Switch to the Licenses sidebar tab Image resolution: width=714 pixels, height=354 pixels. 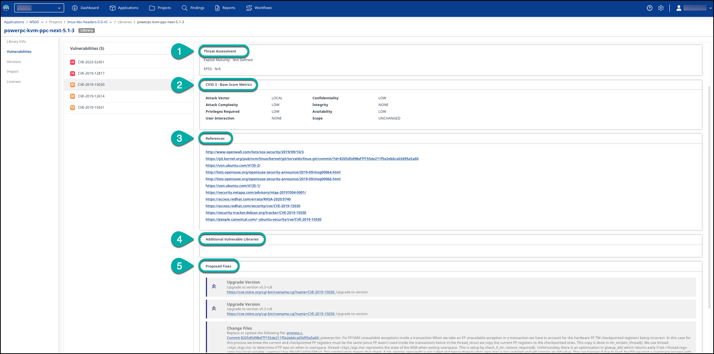click(x=14, y=82)
